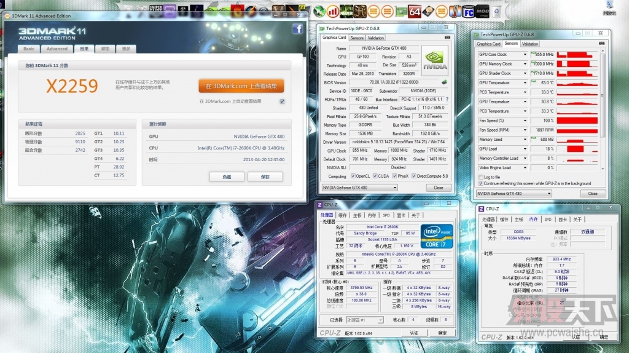Click the screenshot camera icon in GPU-Z Sensors window
This screenshot has width=629, height=353.
(x=601, y=44)
